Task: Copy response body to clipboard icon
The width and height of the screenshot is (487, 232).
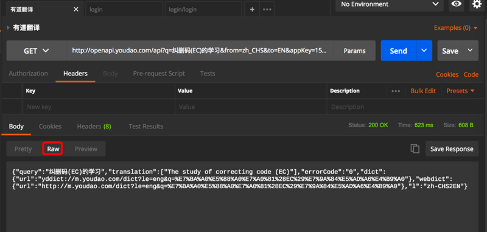Action: point(415,149)
